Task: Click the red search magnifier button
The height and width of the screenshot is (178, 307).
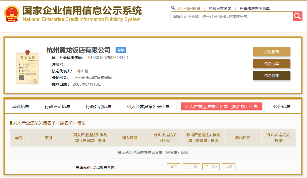Action: point(298,16)
